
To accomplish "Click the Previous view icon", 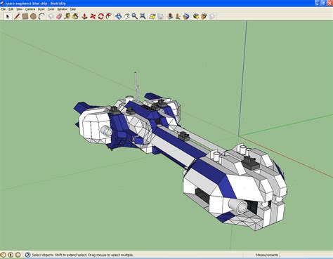I will (x=152, y=16).
